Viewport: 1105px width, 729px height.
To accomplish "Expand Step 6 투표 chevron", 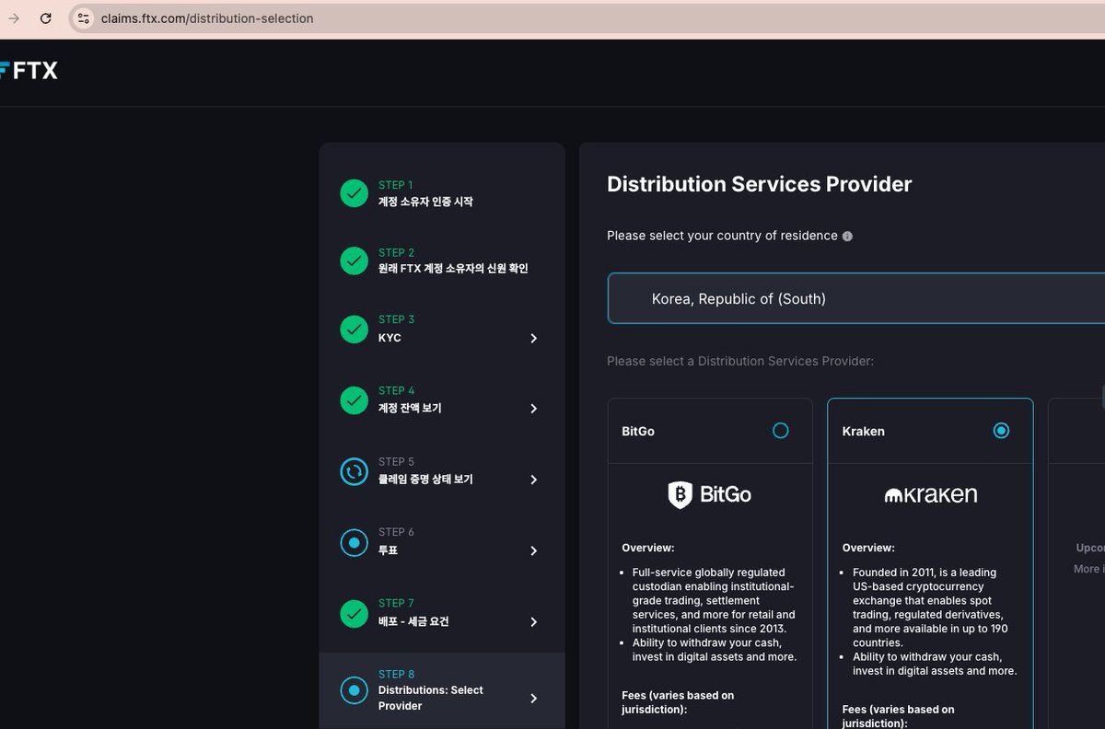I will click(533, 550).
